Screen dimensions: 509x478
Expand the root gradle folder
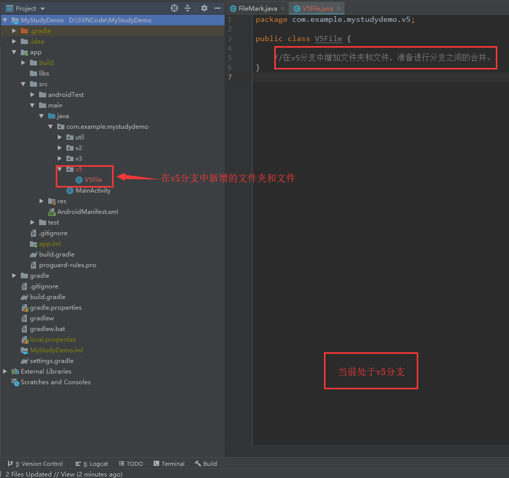14,276
